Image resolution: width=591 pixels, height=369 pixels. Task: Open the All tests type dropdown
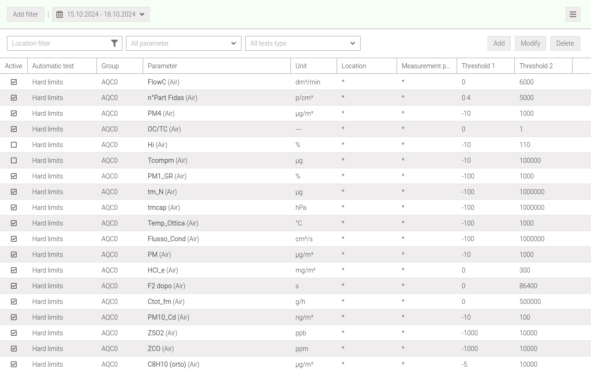coord(303,43)
